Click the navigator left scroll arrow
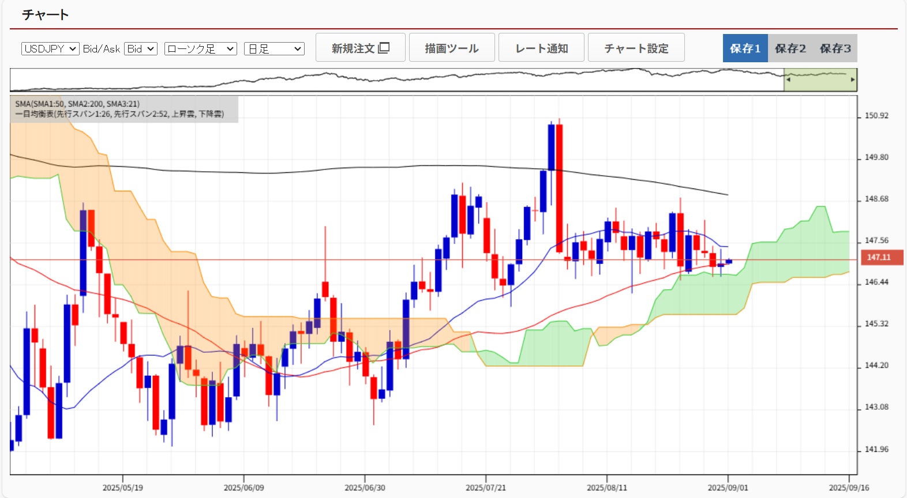The width and height of the screenshot is (907, 498). pos(788,80)
